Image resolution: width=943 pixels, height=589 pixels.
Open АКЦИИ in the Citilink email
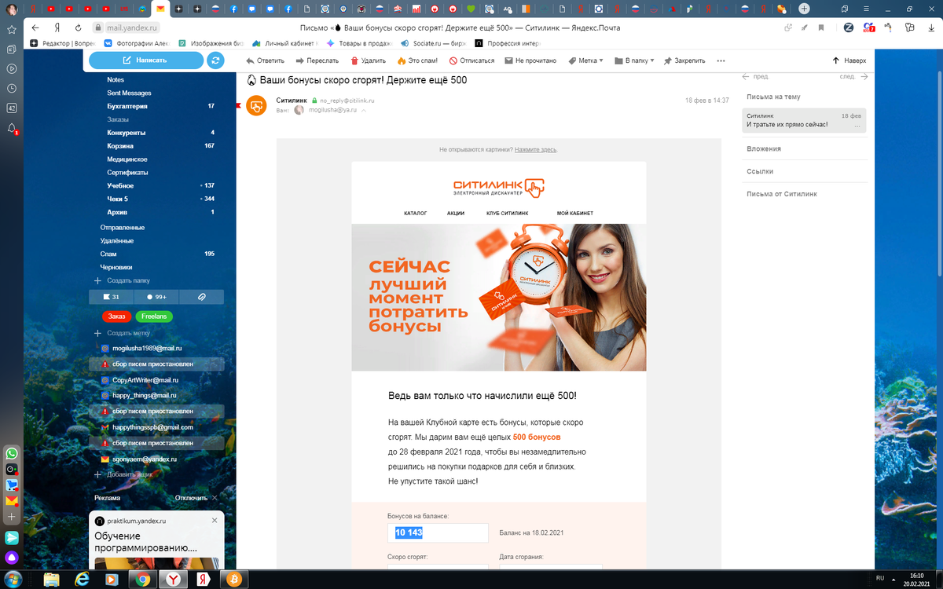pyautogui.click(x=456, y=213)
